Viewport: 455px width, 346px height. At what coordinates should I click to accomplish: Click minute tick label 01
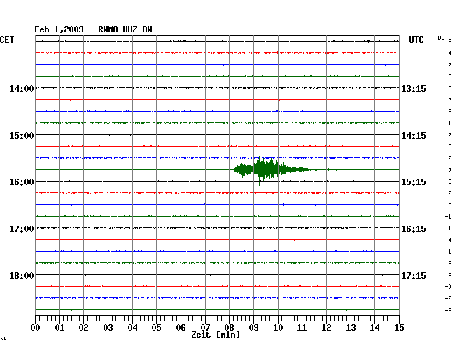click(x=59, y=327)
